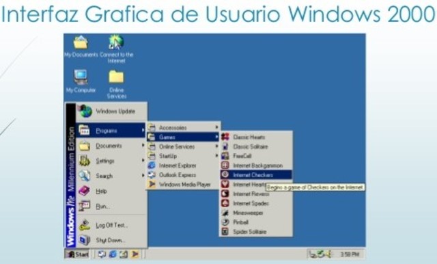This screenshot has width=437, height=264.
Task: Expand the Programs submenu arrow
Action: 143,130
